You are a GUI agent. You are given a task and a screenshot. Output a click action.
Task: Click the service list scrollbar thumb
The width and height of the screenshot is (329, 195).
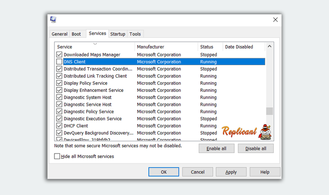pos(270,111)
